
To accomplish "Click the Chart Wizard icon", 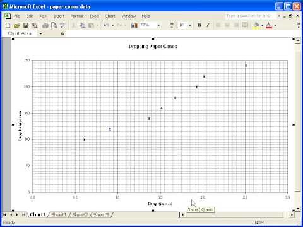I will [x=134, y=25].
